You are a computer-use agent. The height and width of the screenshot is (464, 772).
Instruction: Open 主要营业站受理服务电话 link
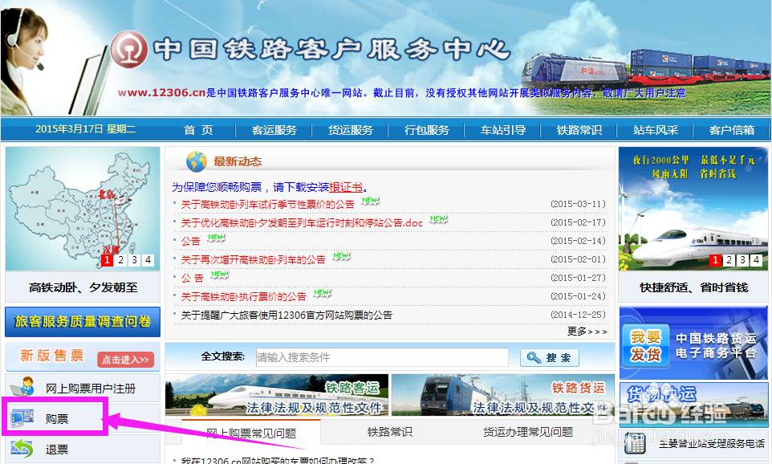tap(712, 444)
